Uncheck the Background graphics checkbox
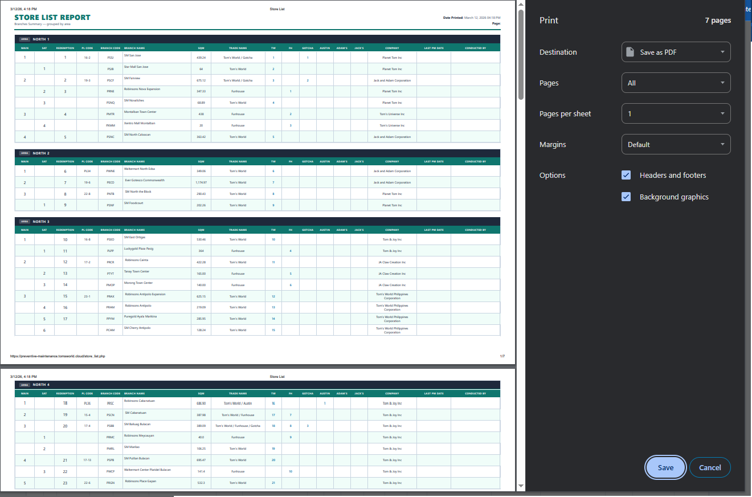Screen dimensions: 752x497 click(x=626, y=197)
